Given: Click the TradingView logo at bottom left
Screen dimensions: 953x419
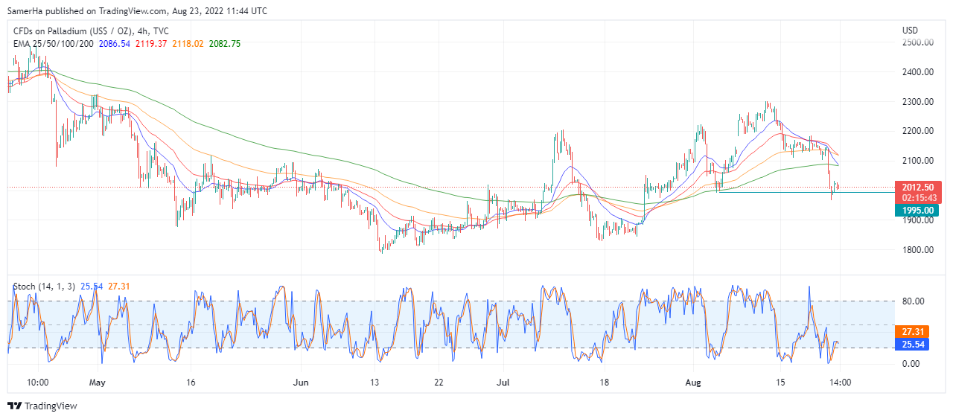Looking at the screenshot, I should [42, 406].
